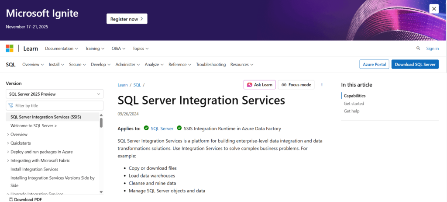Click the search magnifier icon
Viewport: 447px width, 202px height.
(418, 49)
